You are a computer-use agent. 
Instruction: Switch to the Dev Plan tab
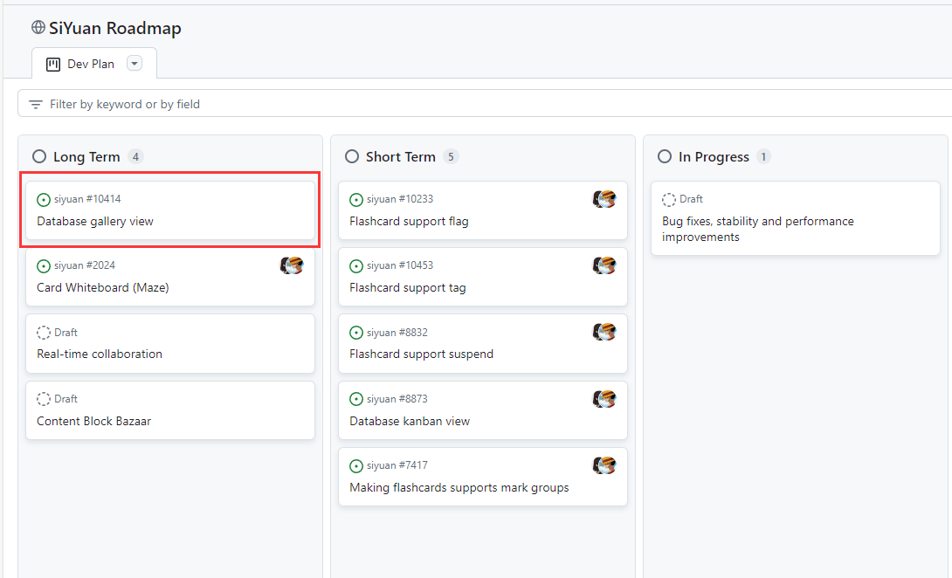click(x=91, y=64)
